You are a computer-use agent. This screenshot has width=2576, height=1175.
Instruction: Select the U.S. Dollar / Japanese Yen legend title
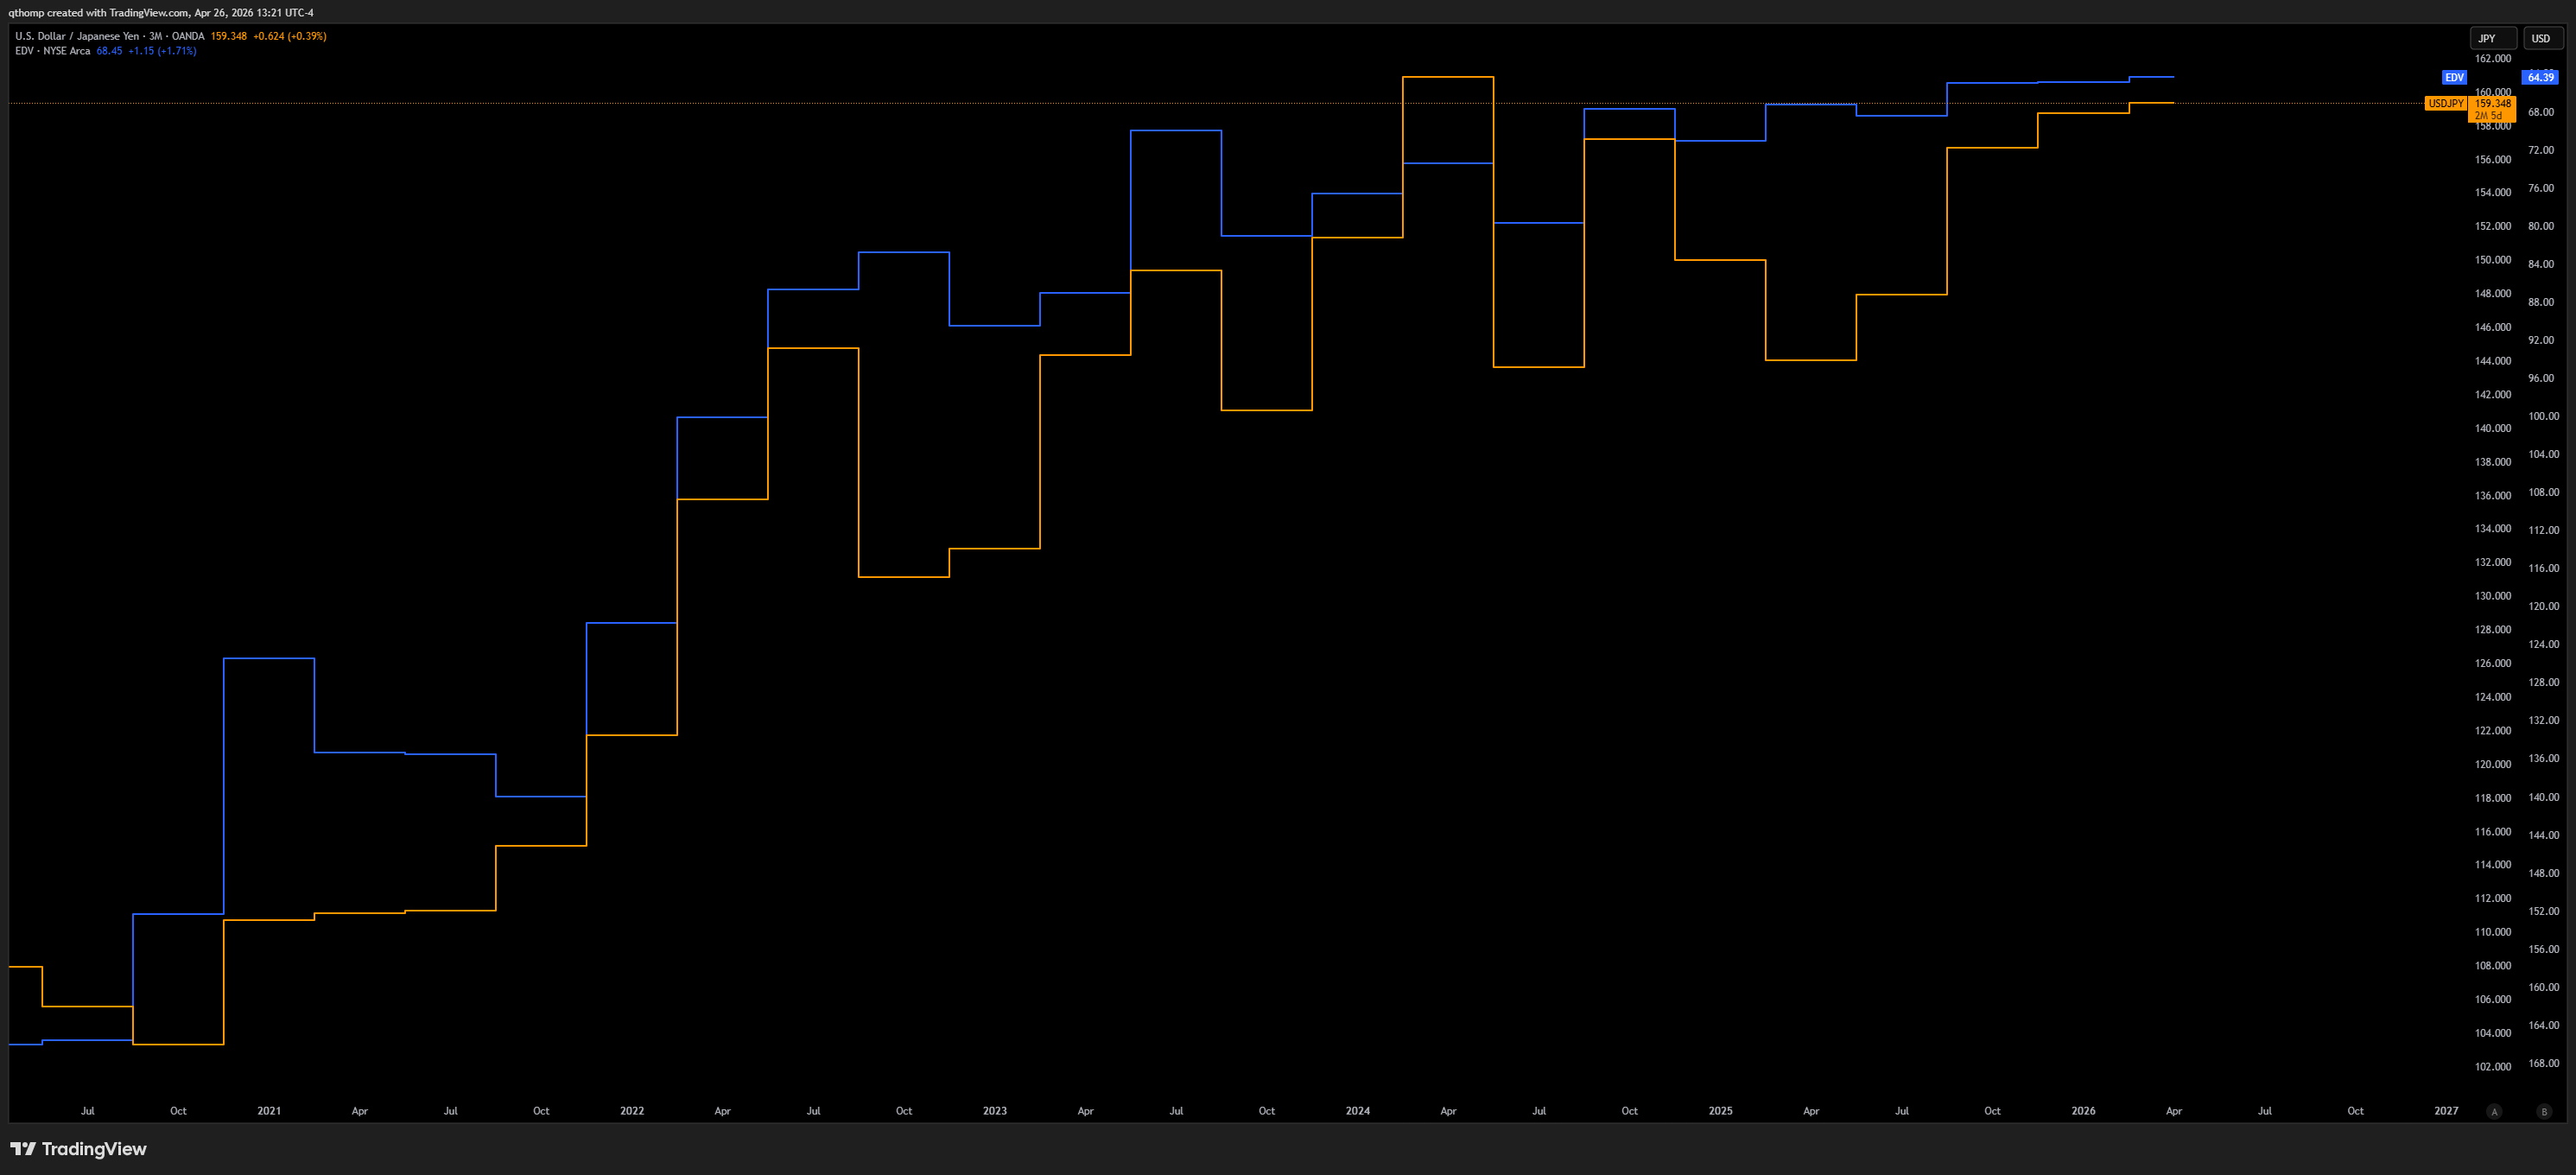click(x=78, y=36)
